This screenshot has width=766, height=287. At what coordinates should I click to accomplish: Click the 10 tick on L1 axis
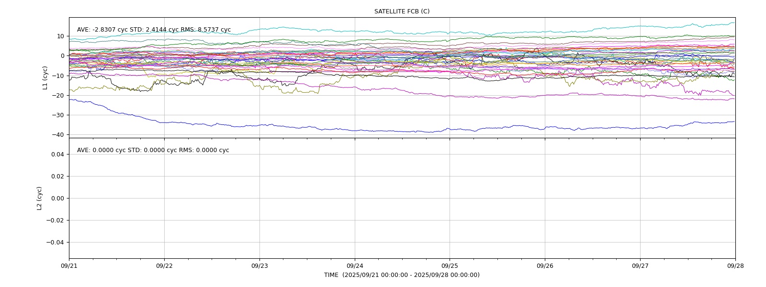(60, 36)
